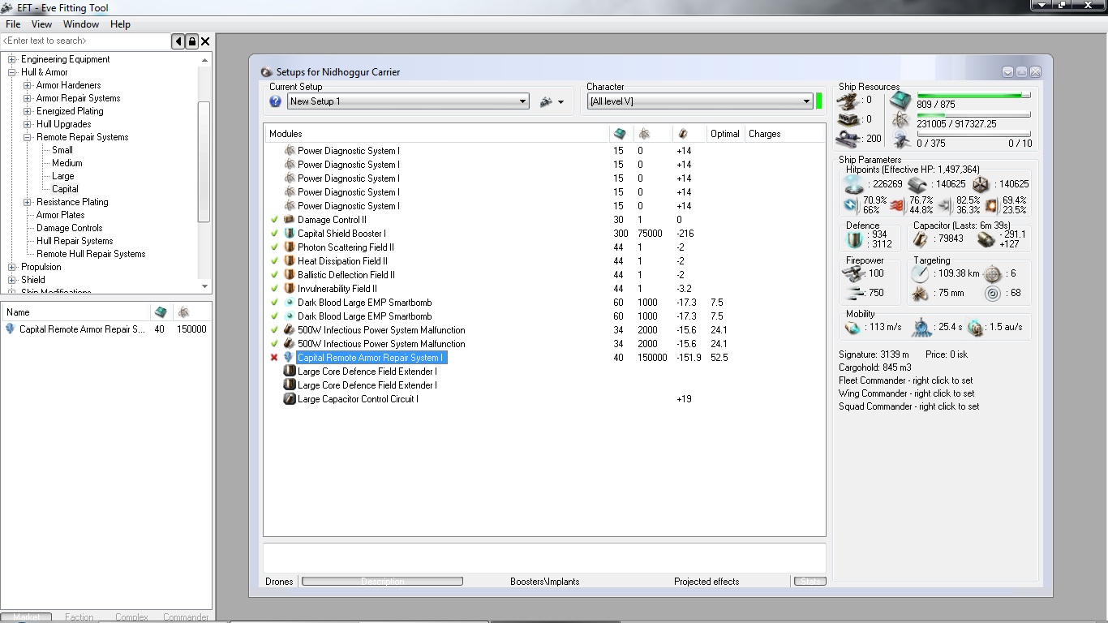Click the Optimal column header
This screenshot has width=1108, height=623.
click(725, 134)
